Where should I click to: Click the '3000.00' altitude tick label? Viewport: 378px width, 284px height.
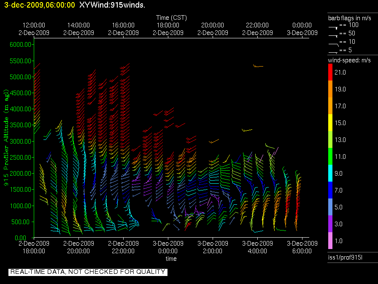(21, 141)
